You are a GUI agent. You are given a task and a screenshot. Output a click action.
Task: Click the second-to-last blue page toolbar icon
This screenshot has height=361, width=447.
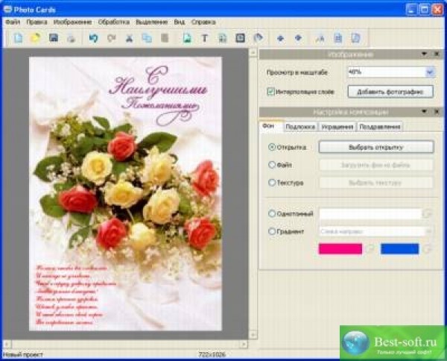[x=338, y=38]
